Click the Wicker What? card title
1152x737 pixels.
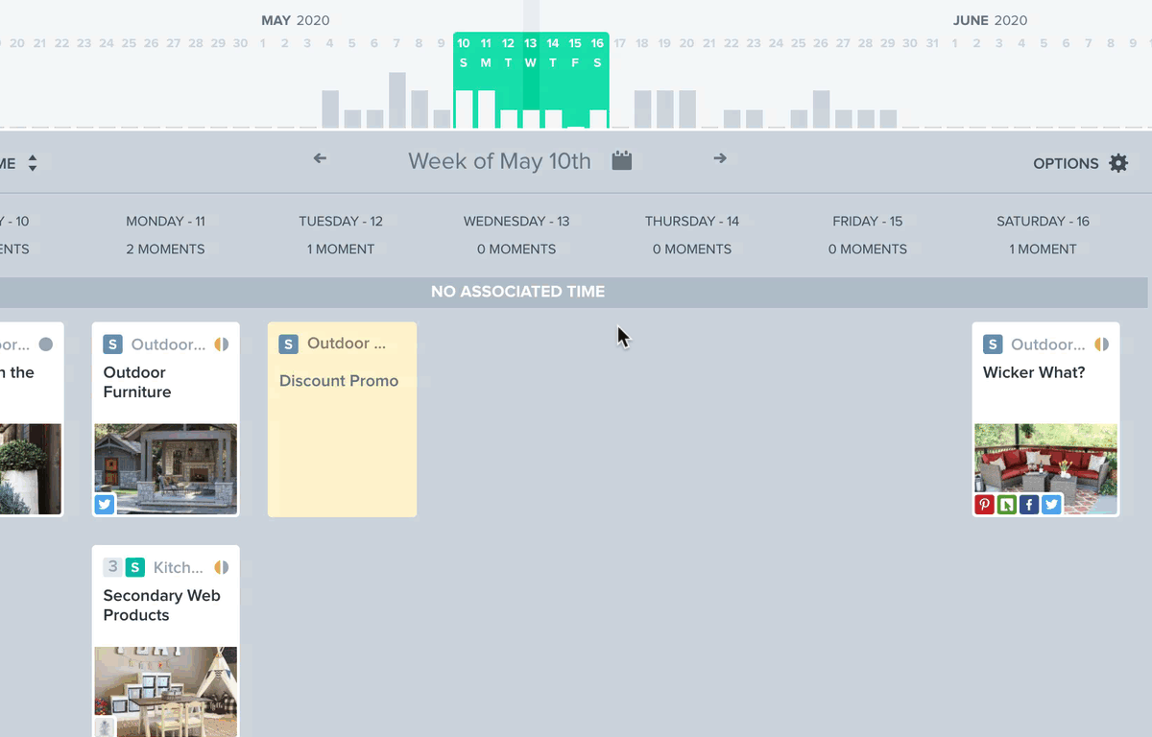[1034, 372]
